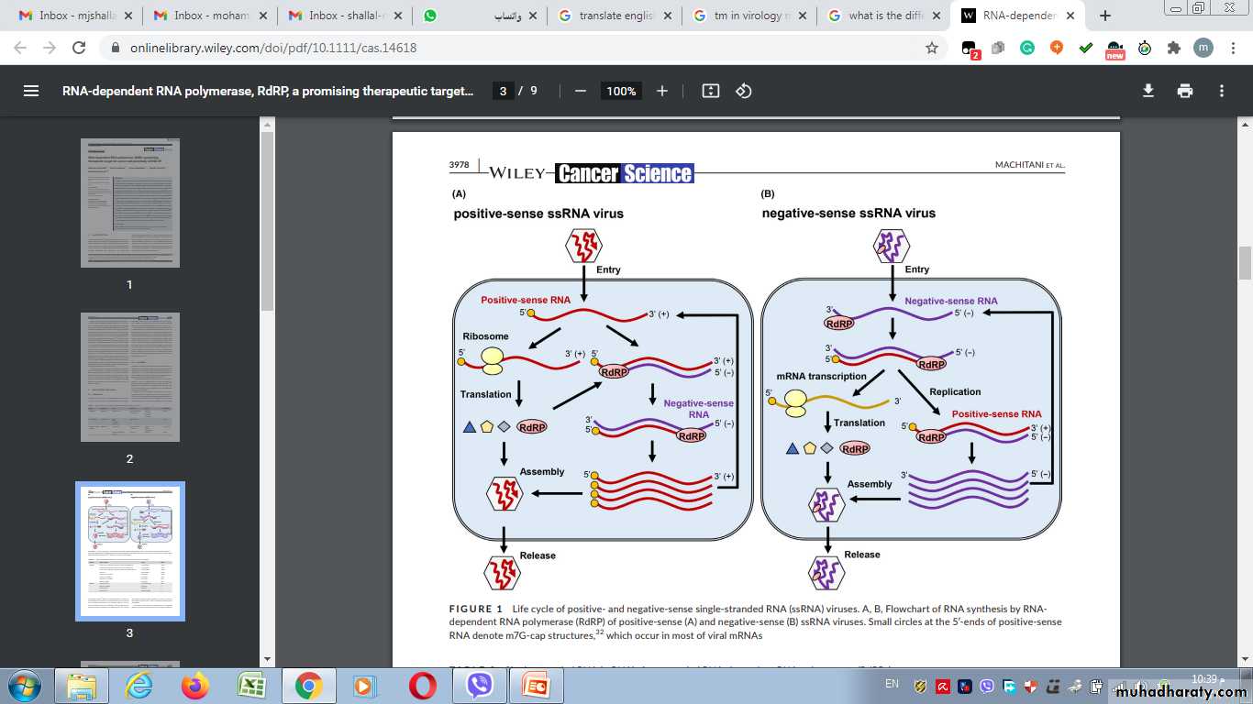Bookmark this page with the star icon

click(x=932, y=49)
